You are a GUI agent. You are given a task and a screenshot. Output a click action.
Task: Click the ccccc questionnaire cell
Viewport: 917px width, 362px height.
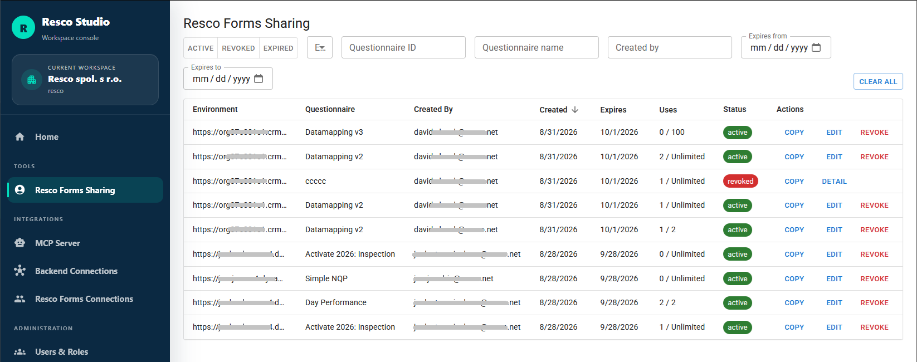pos(315,181)
